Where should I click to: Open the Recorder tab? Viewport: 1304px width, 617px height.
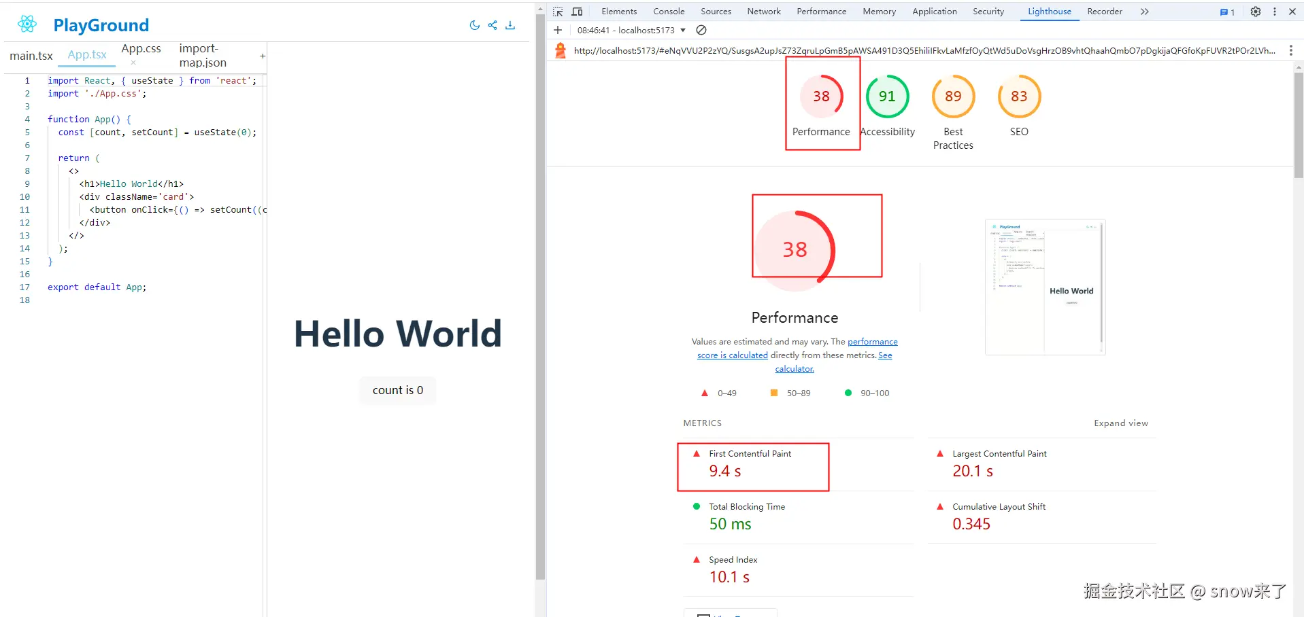coord(1105,12)
